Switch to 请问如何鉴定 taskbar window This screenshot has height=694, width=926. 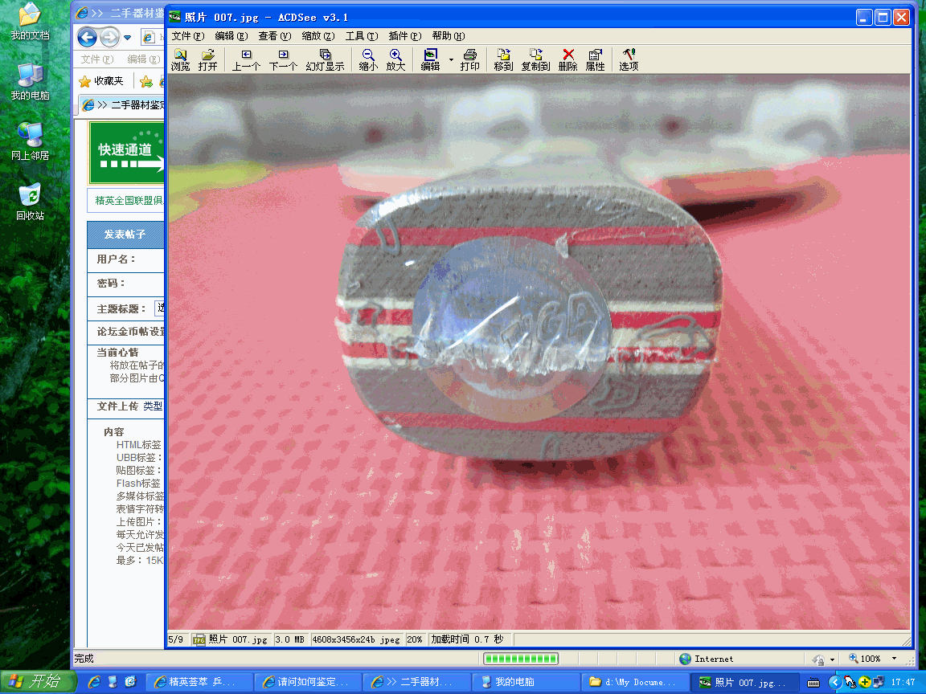308,682
